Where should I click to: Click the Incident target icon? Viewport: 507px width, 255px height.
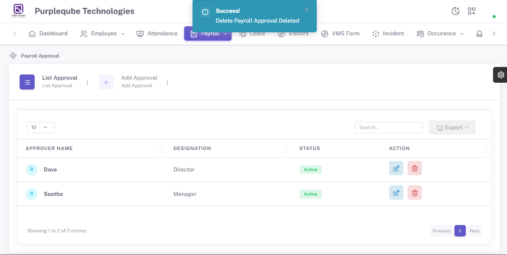pyautogui.click(x=376, y=34)
